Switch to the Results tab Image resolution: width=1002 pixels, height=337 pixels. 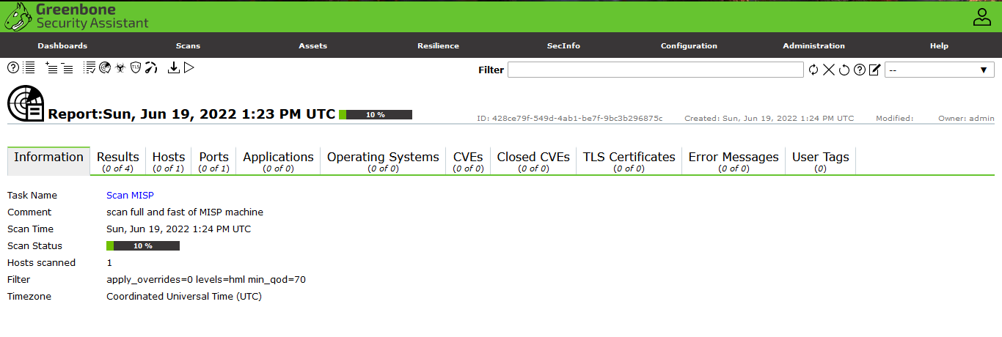pyautogui.click(x=117, y=161)
